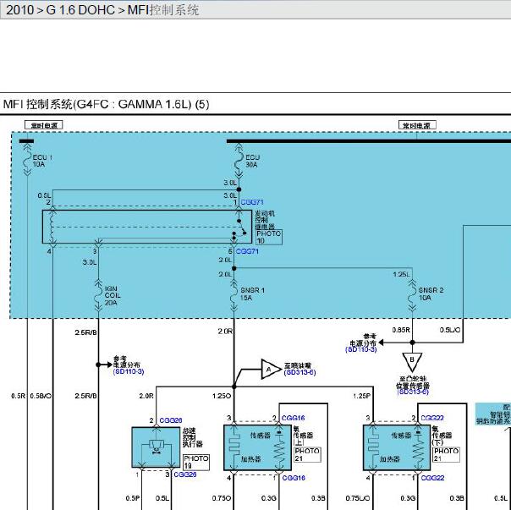
Task: Open PHOTO 21 for the lower oxygen sensor
Action: 446,454
